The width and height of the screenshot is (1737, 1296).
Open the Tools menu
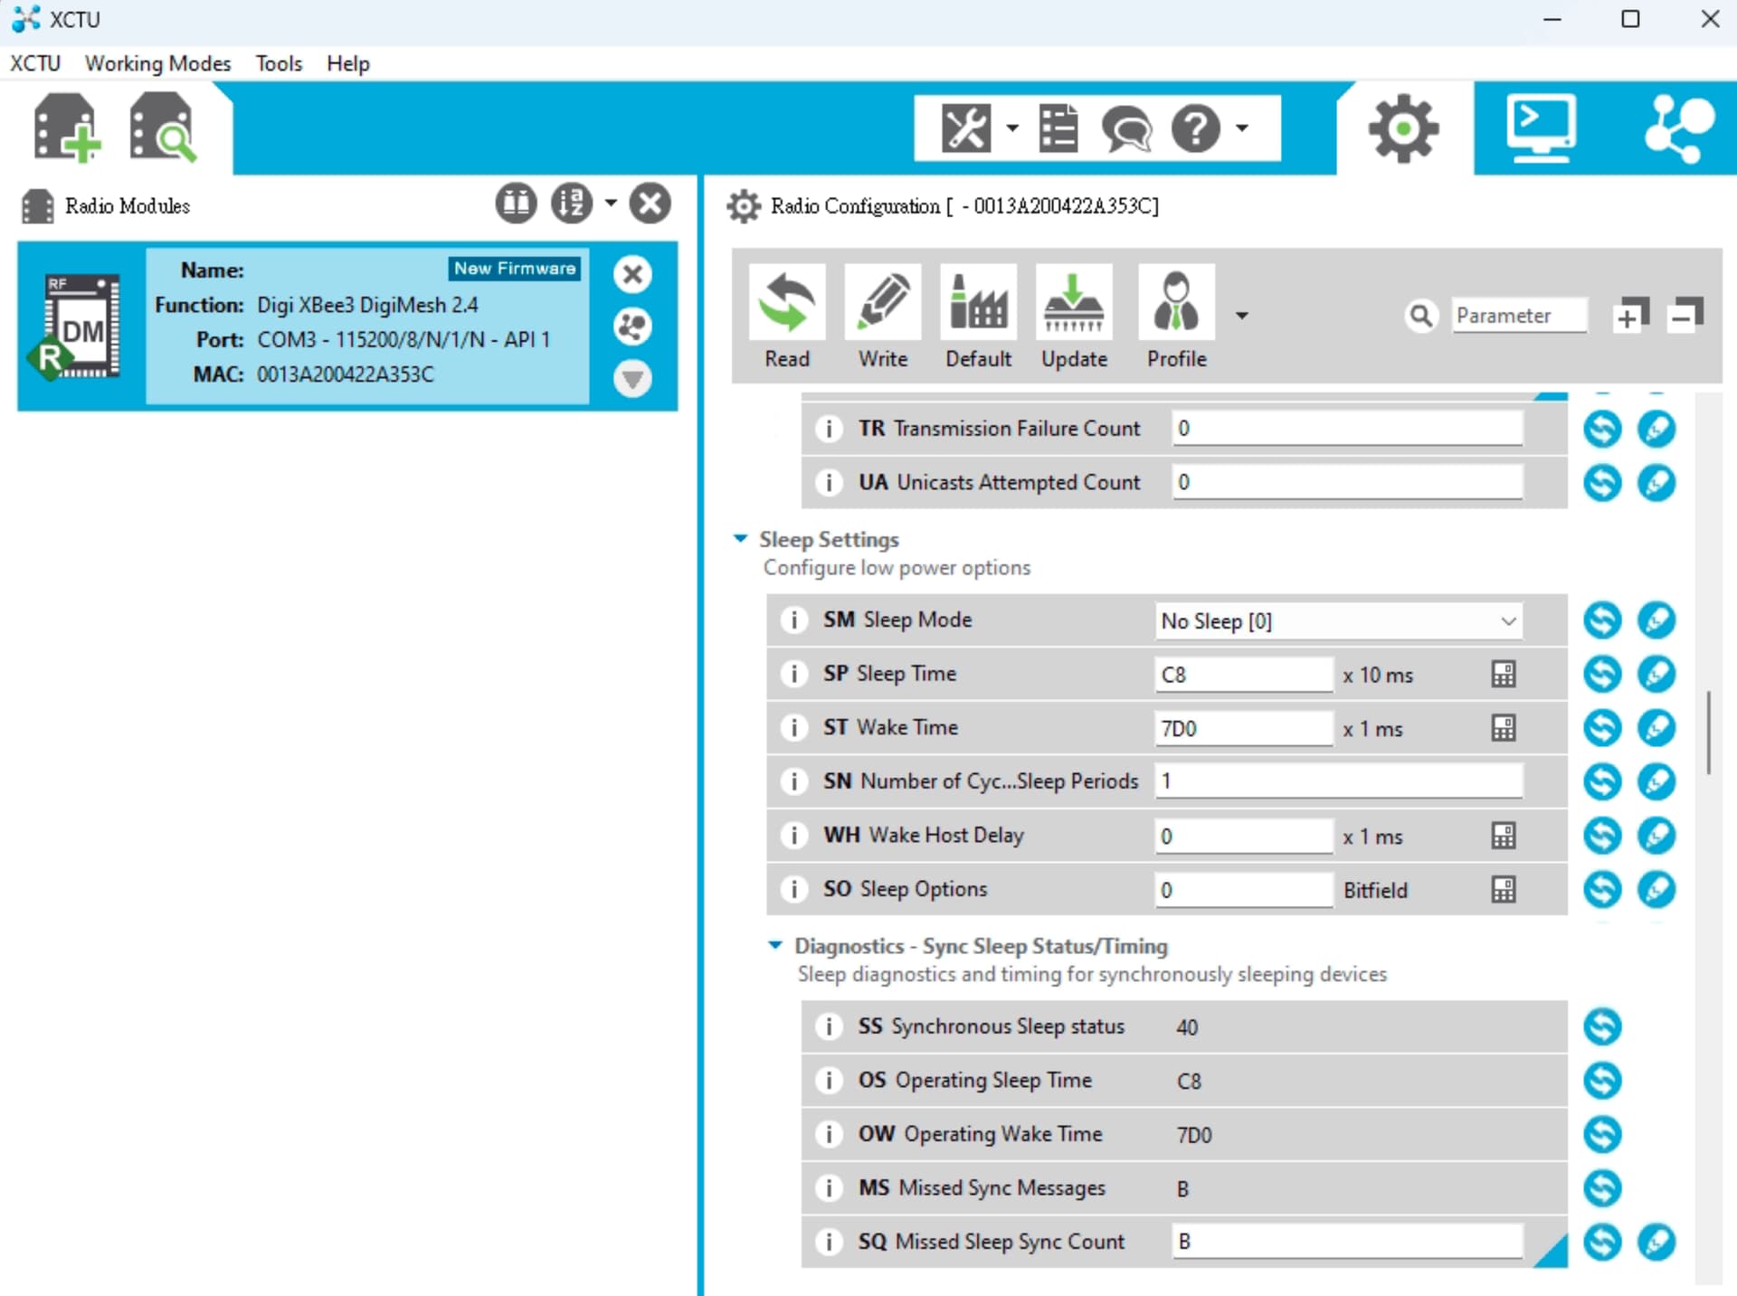[278, 63]
